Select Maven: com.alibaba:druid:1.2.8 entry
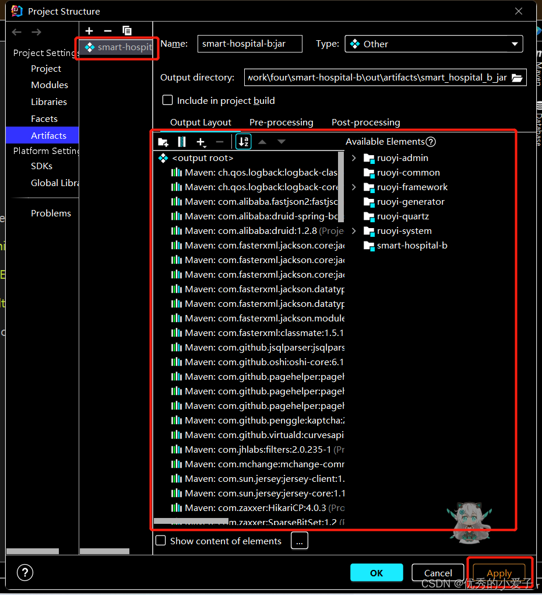This screenshot has width=542, height=595. coord(258,231)
